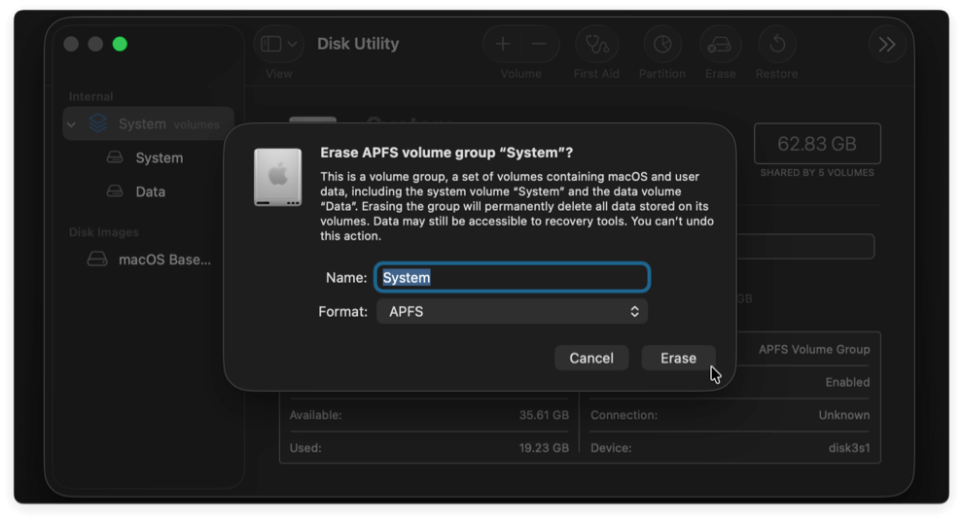
Task: Click the Device value disk3s1
Action: pos(849,448)
